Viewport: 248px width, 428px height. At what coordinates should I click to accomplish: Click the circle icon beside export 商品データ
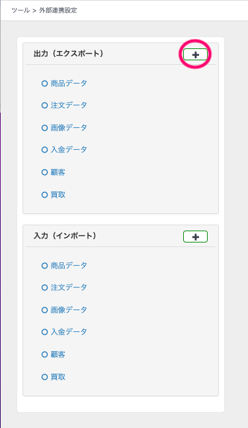click(x=45, y=83)
